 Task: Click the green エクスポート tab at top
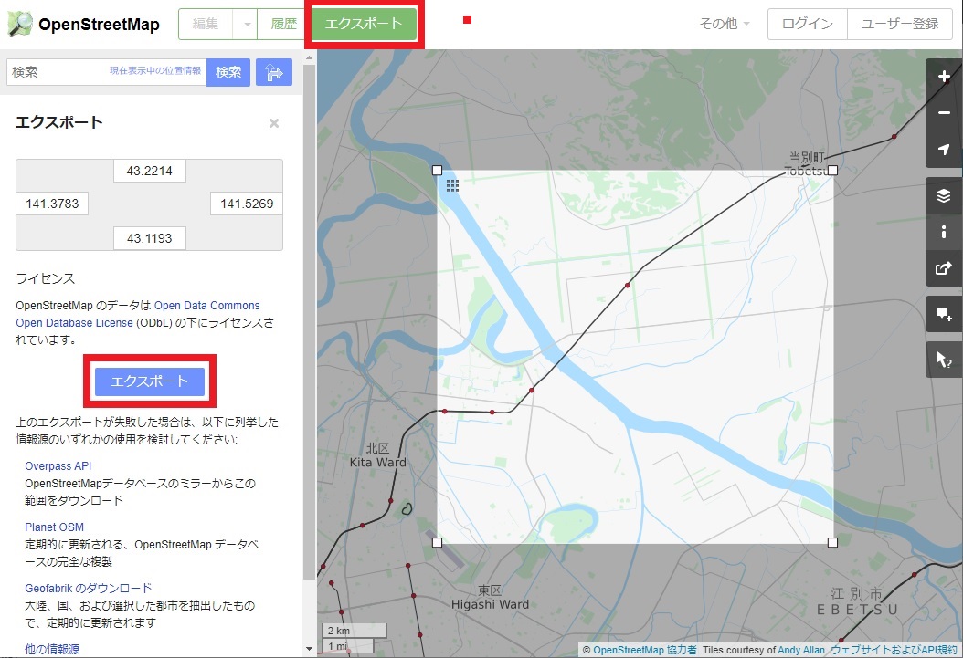coord(364,25)
